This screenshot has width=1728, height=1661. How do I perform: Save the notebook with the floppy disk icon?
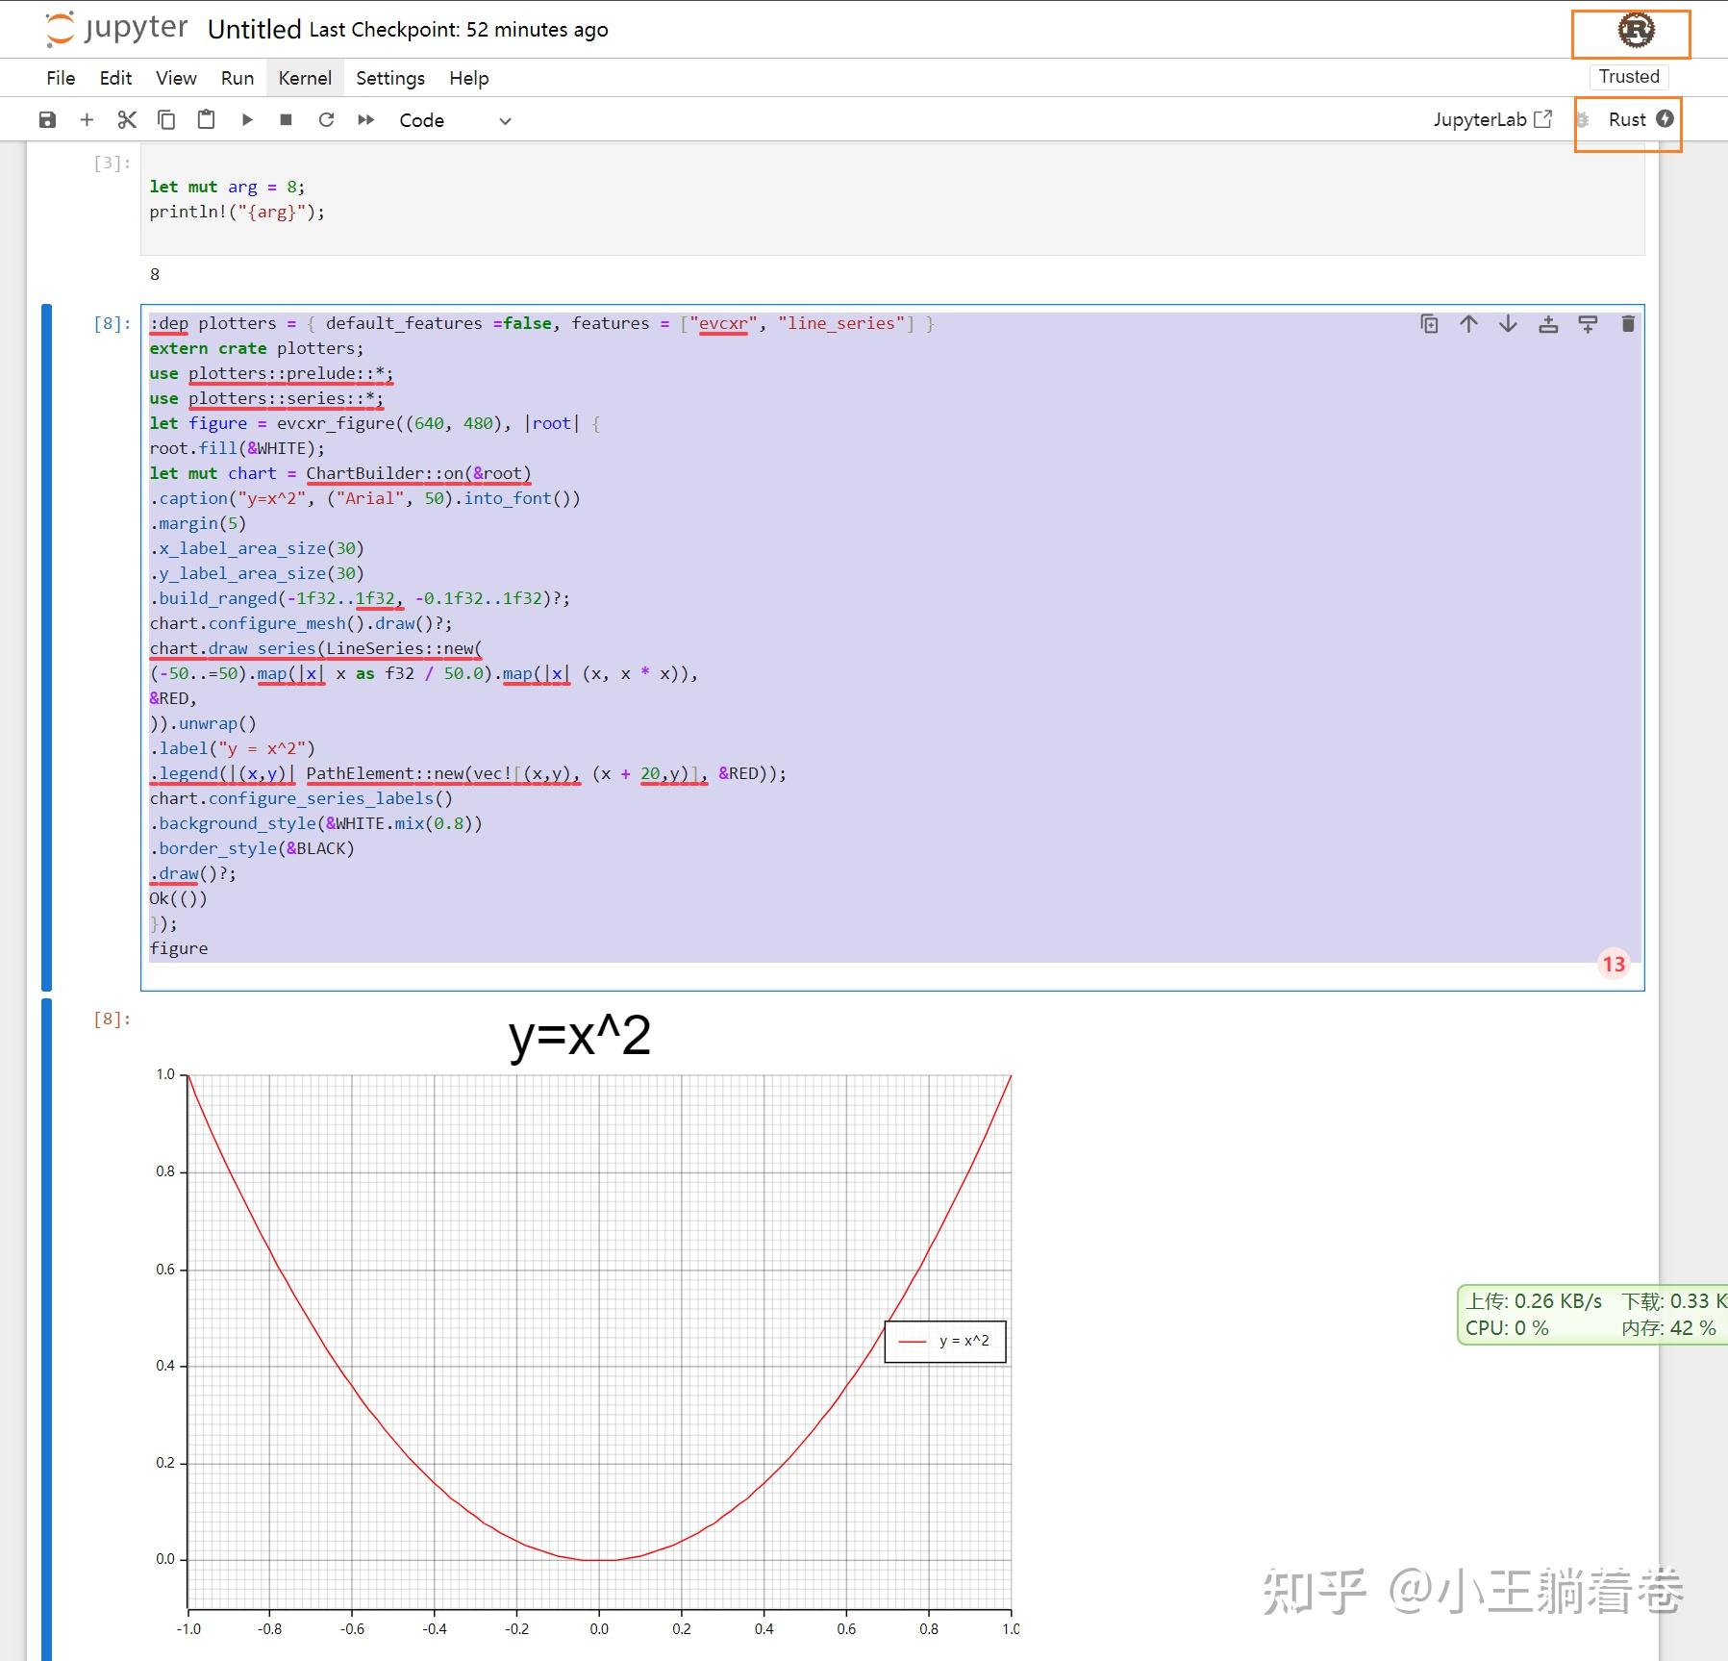(47, 119)
